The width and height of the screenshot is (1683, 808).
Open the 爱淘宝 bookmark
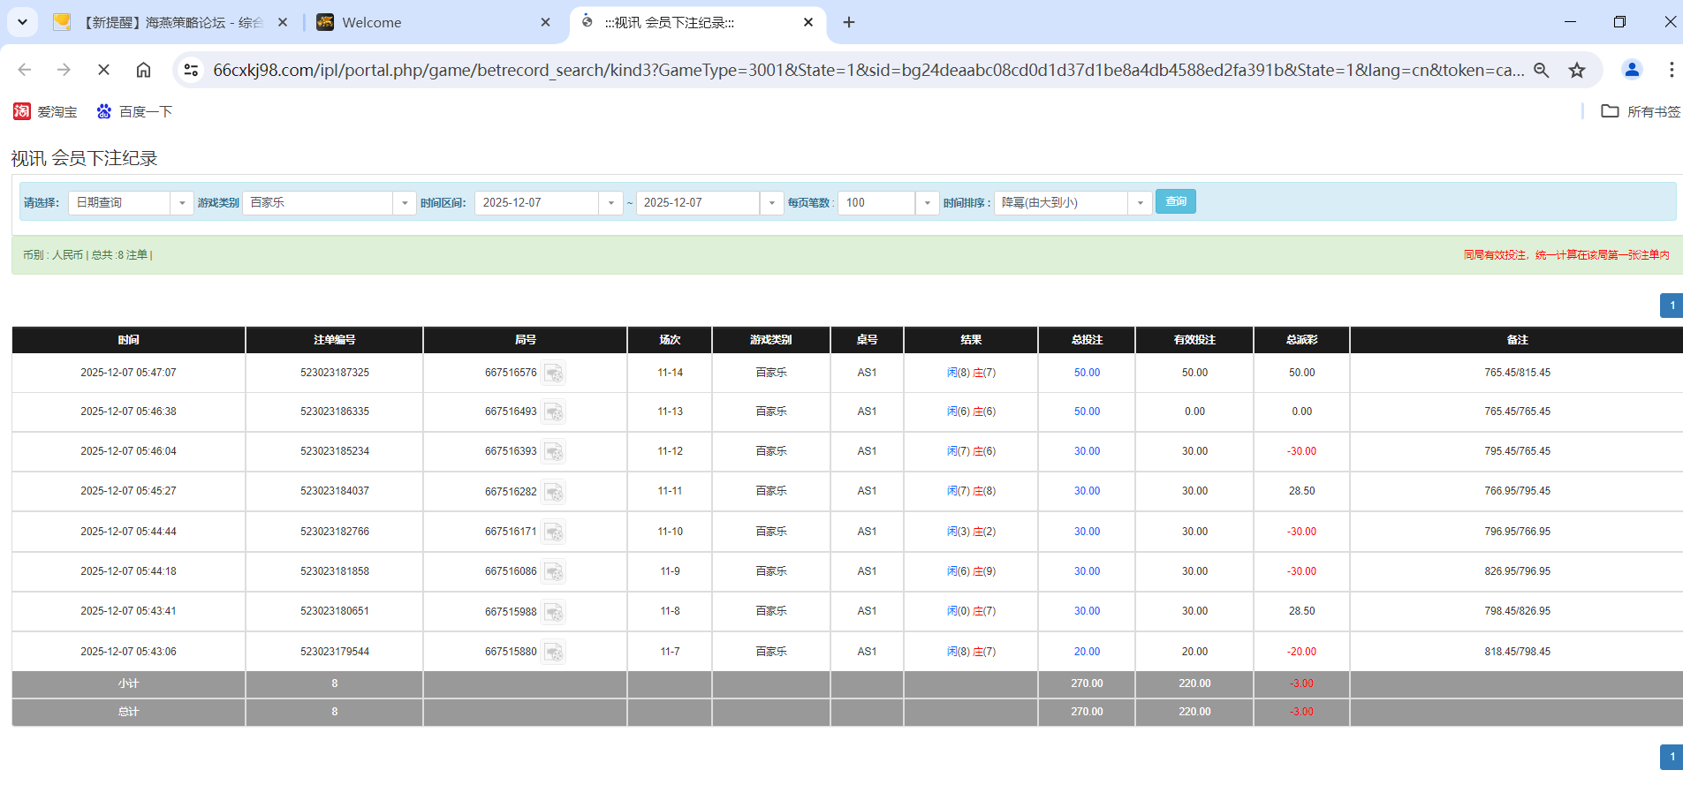coord(44,111)
